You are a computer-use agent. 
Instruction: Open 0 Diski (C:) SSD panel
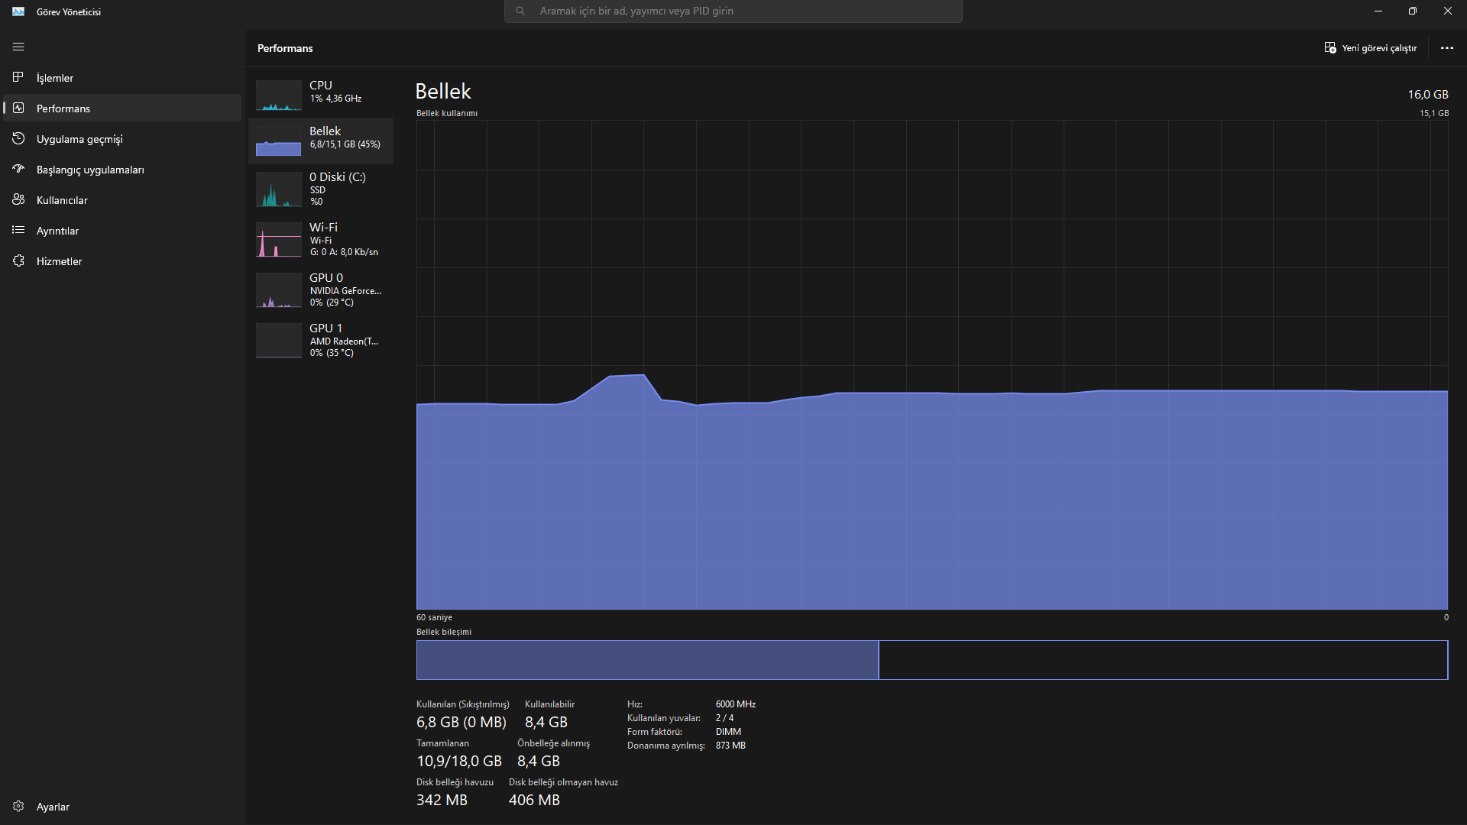(x=321, y=188)
